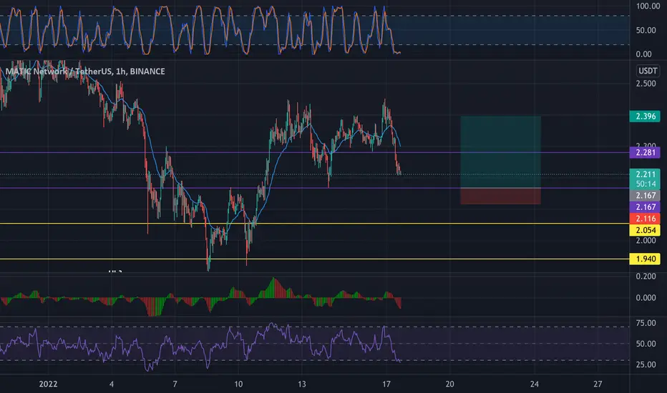Click the 2.500 price scale value

click(646, 84)
